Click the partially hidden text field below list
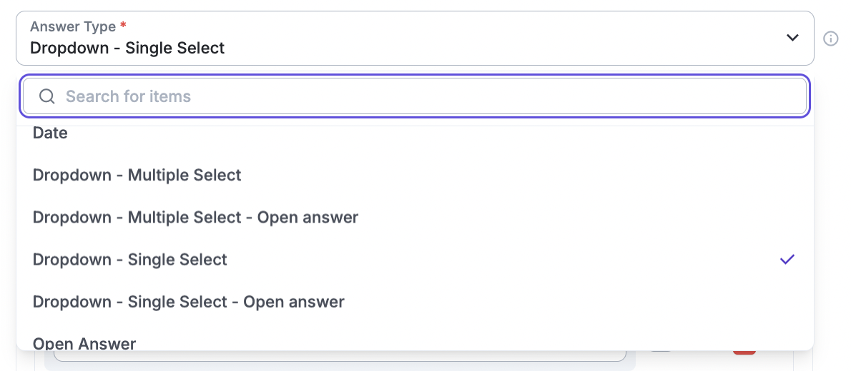851x371 pixels. [340, 355]
